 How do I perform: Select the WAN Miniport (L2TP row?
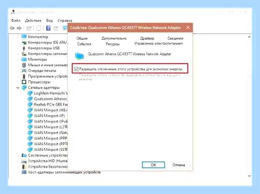coord(51,127)
